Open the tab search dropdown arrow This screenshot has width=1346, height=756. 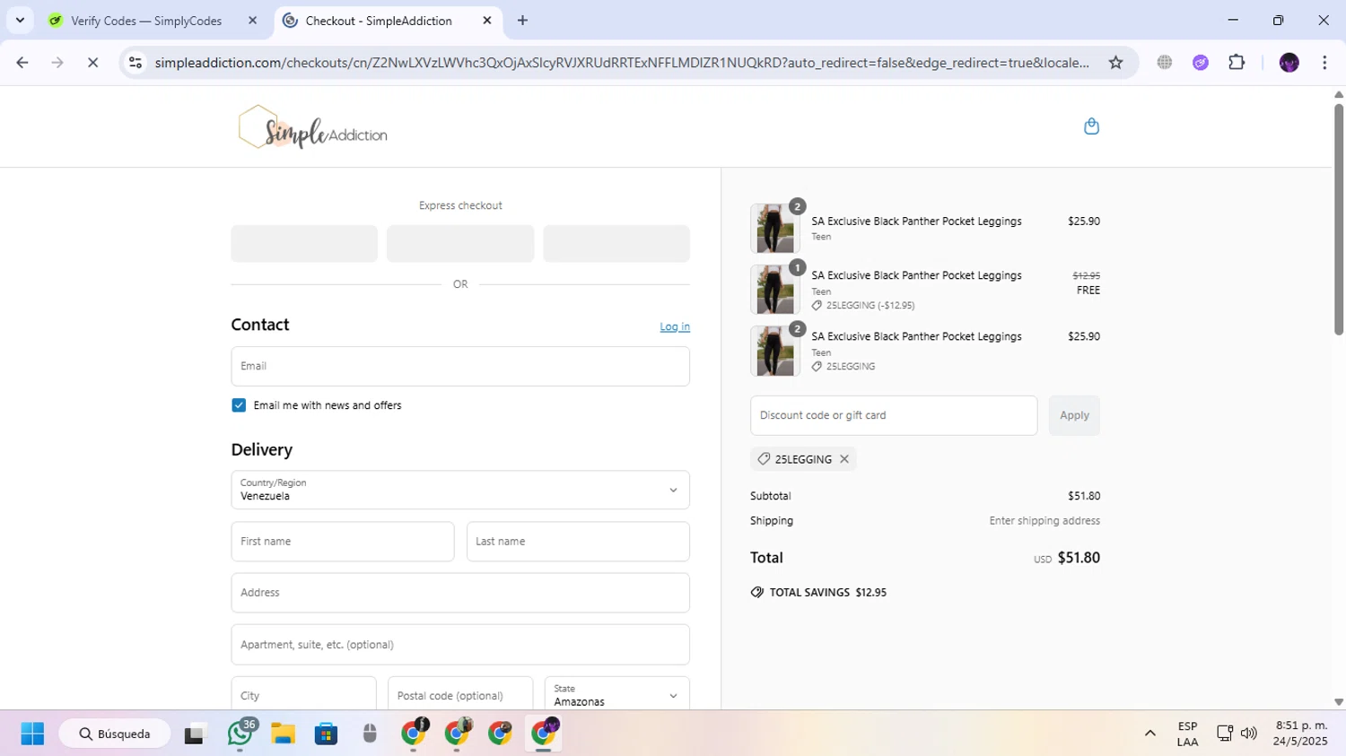coord(20,20)
